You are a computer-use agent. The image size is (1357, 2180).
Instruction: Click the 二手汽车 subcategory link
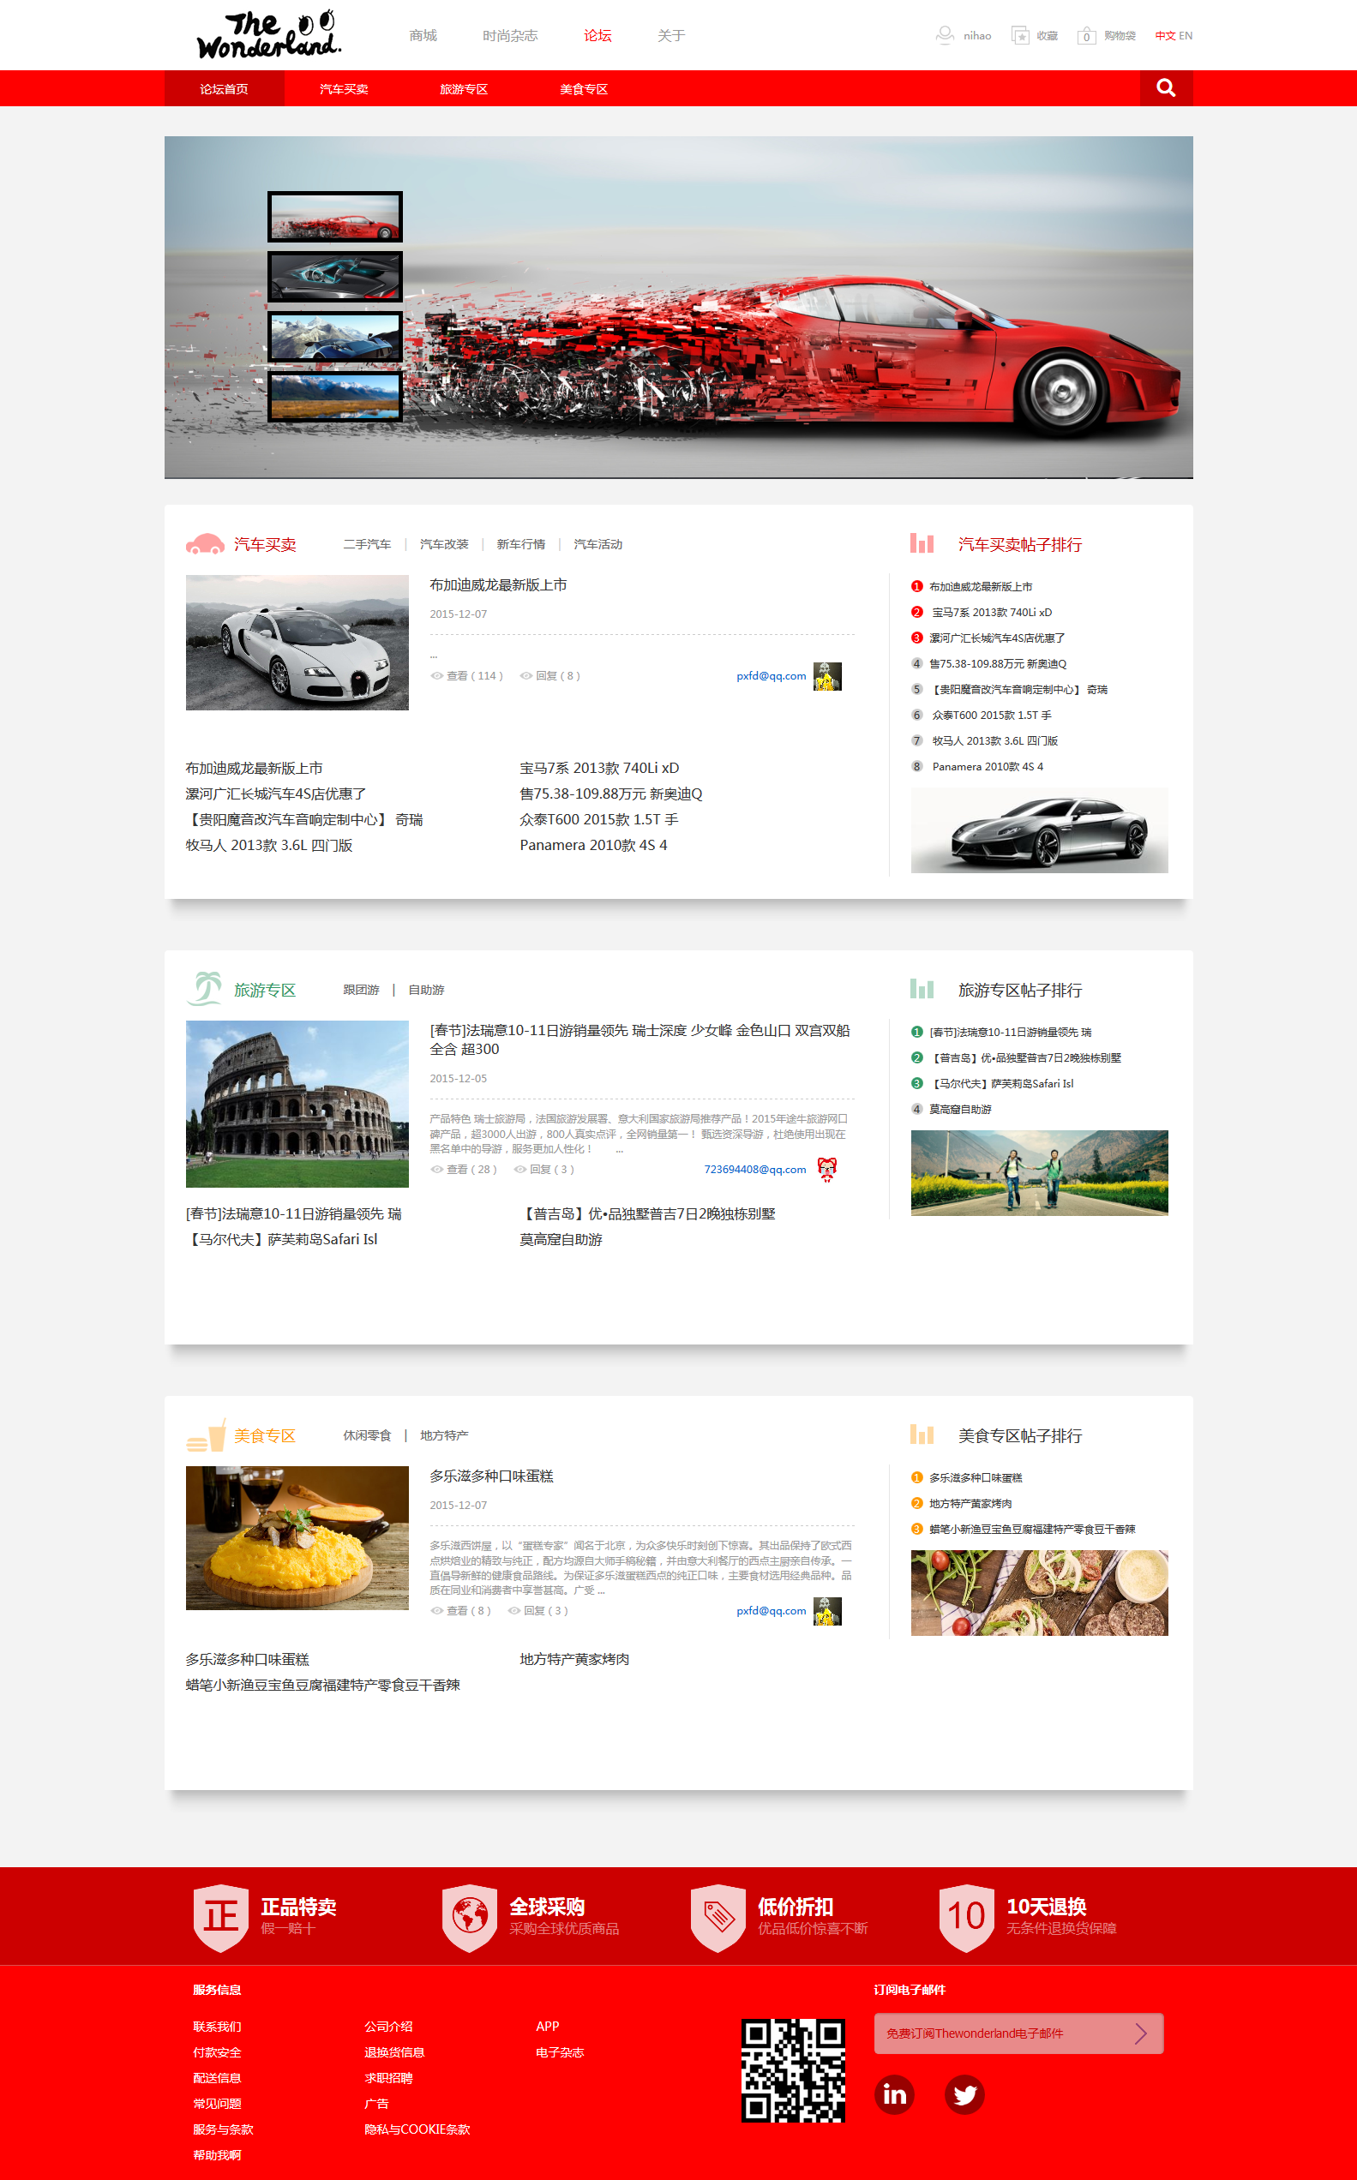366,544
